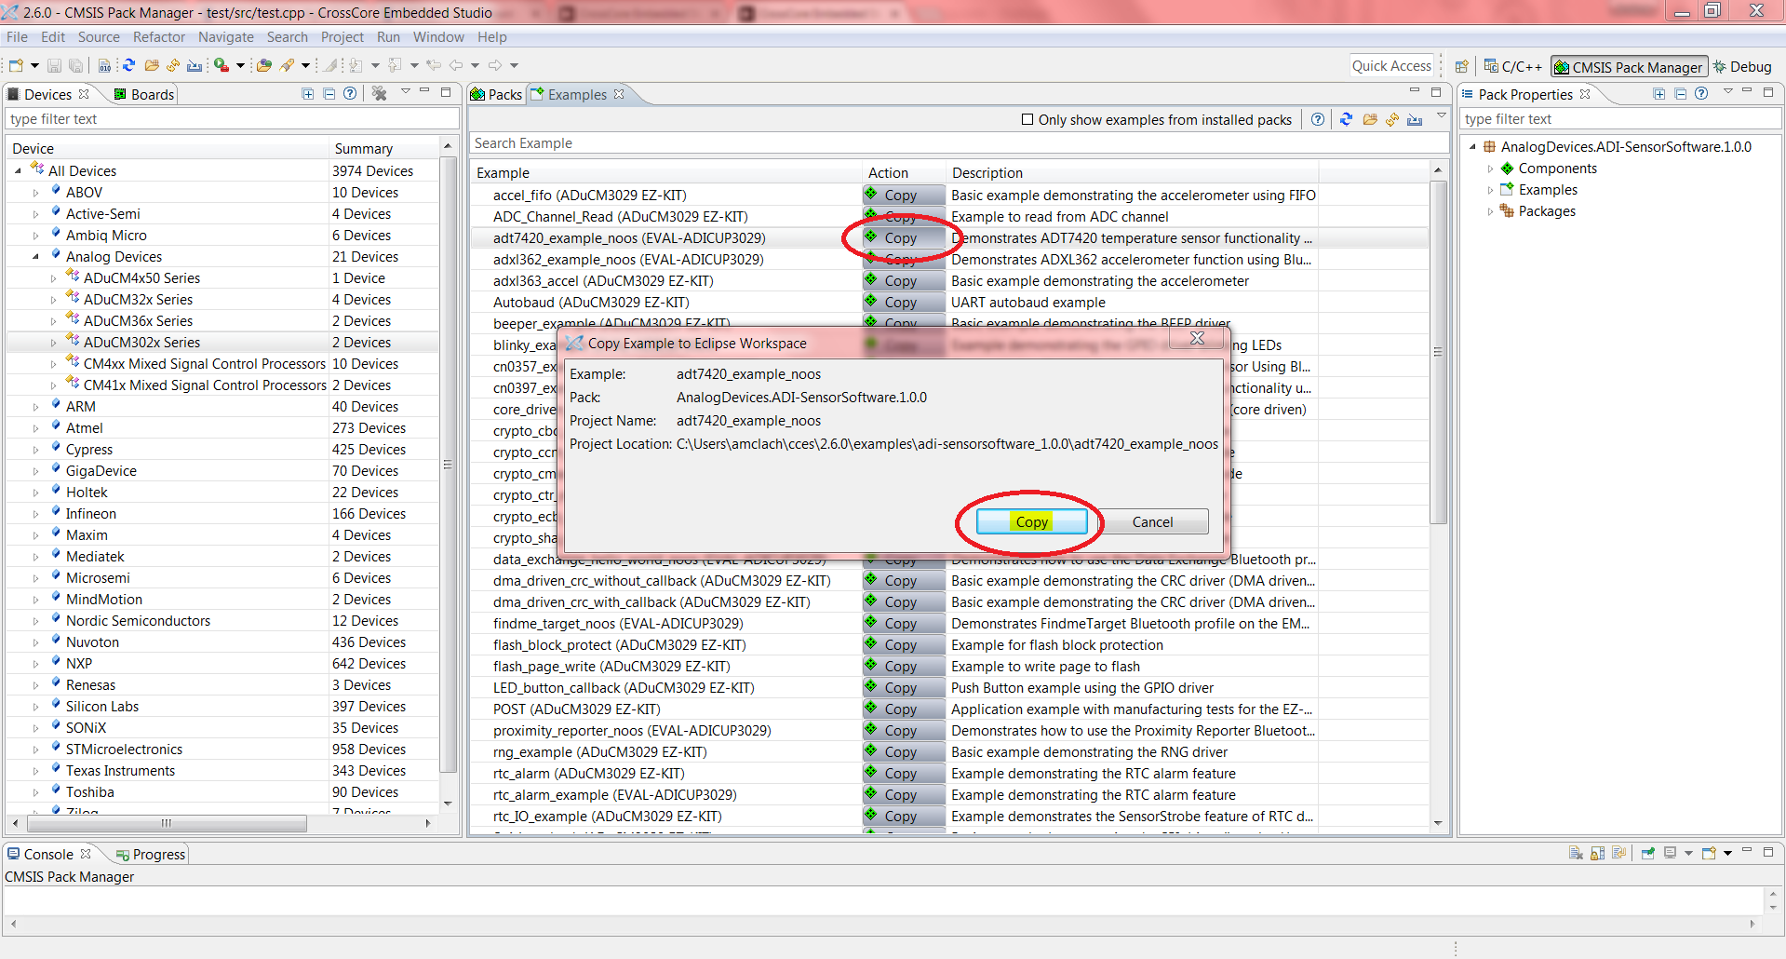The width and height of the screenshot is (1786, 959).
Task: Click Copy in the Copy Example dialog
Action: pyautogui.click(x=1031, y=522)
